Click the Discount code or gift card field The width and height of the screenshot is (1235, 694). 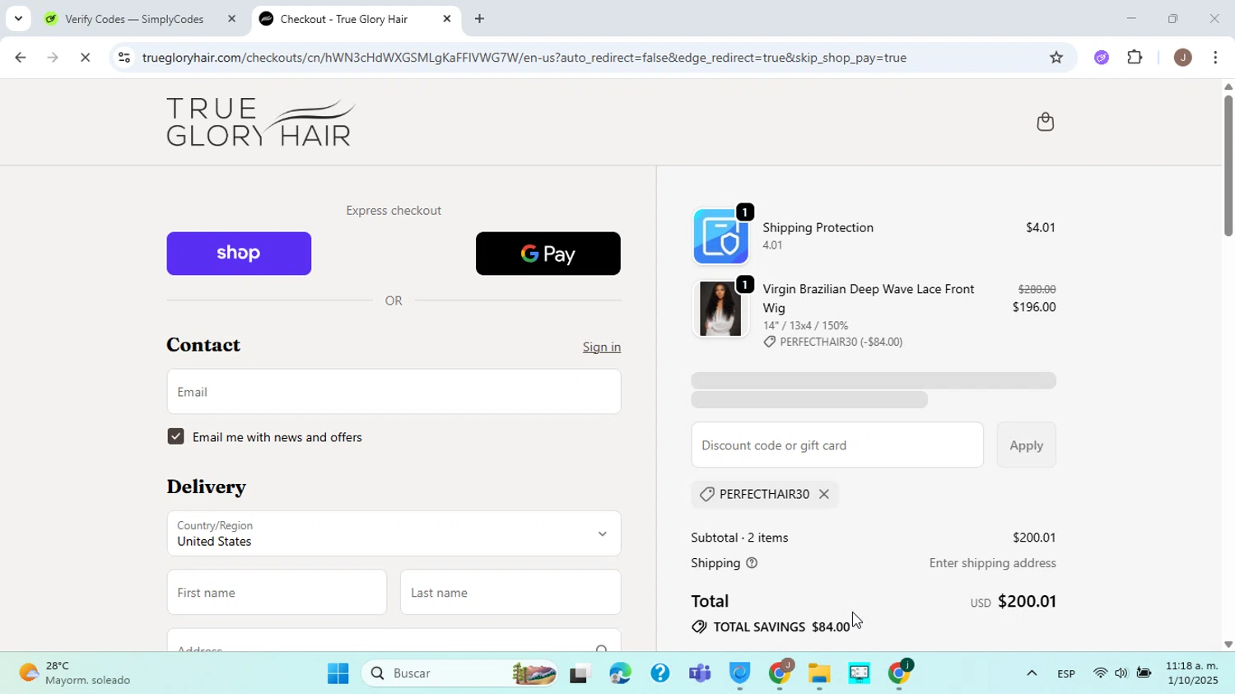click(x=837, y=445)
